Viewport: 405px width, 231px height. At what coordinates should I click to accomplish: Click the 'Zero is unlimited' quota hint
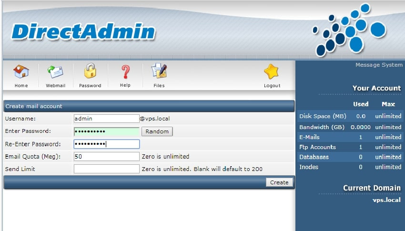(165, 156)
